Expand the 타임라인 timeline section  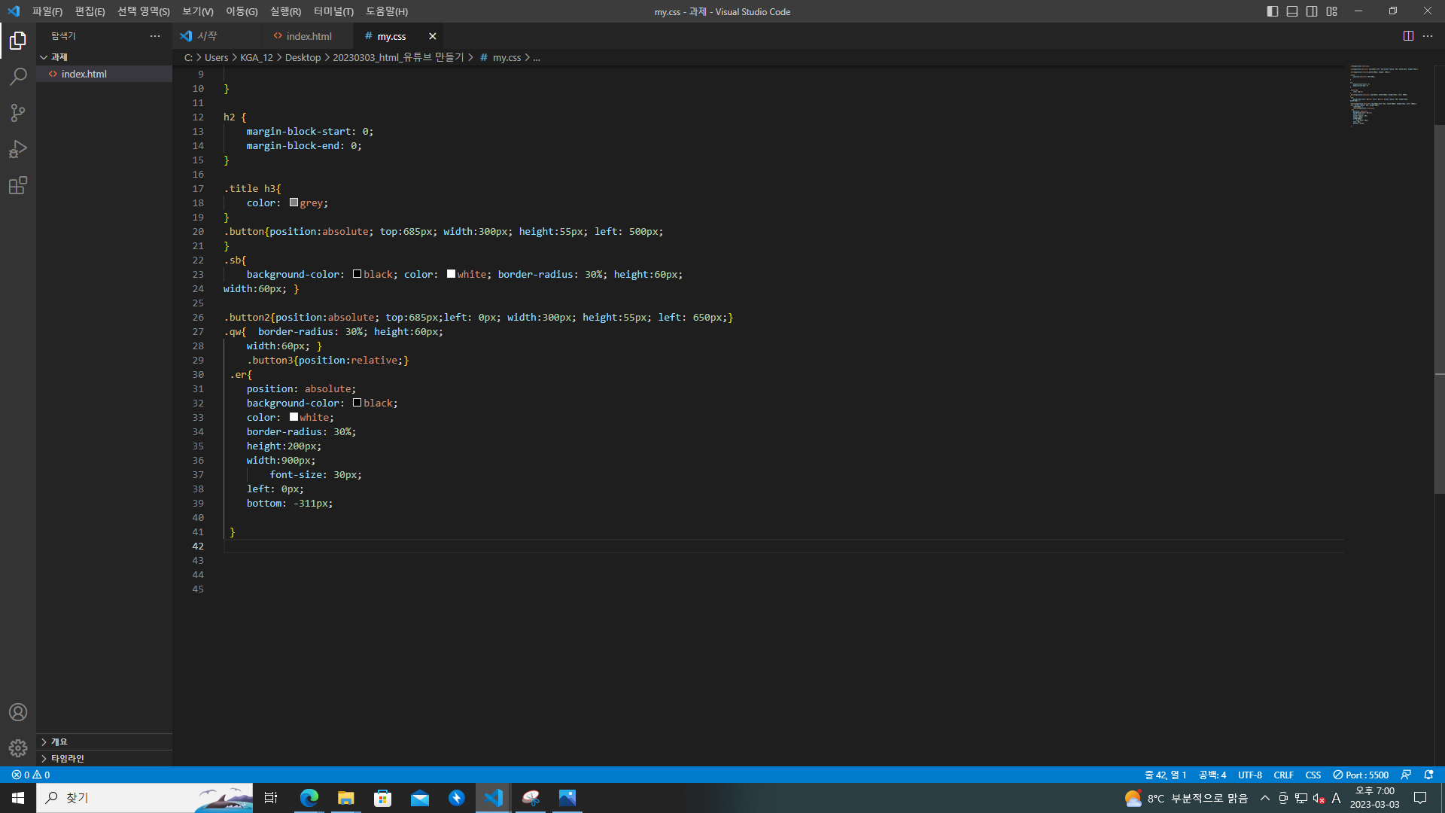tap(67, 758)
